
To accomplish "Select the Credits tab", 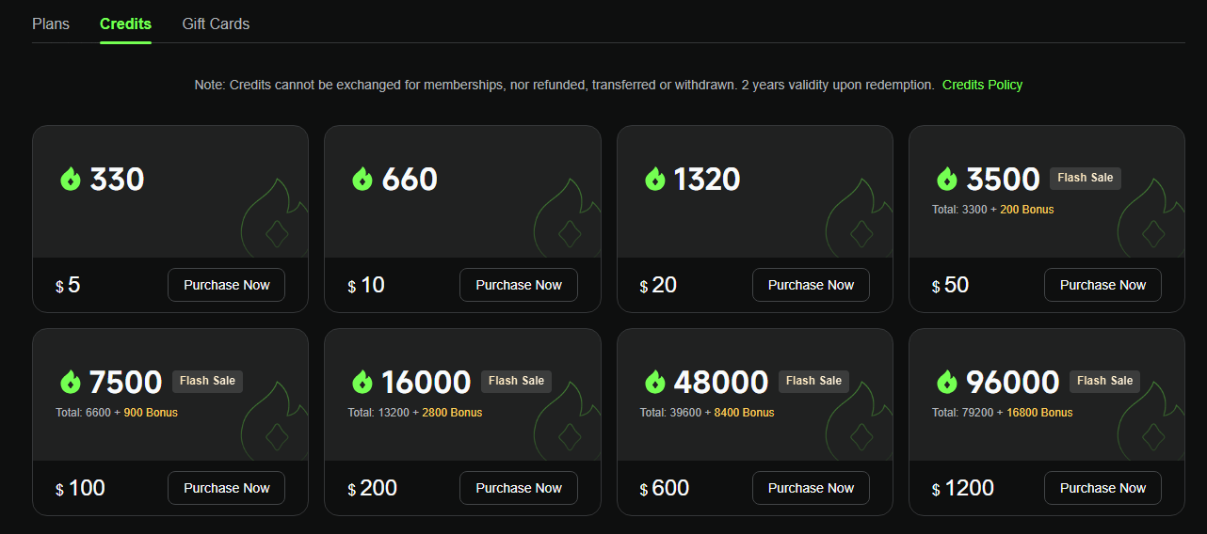I will [x=125, y=24].
